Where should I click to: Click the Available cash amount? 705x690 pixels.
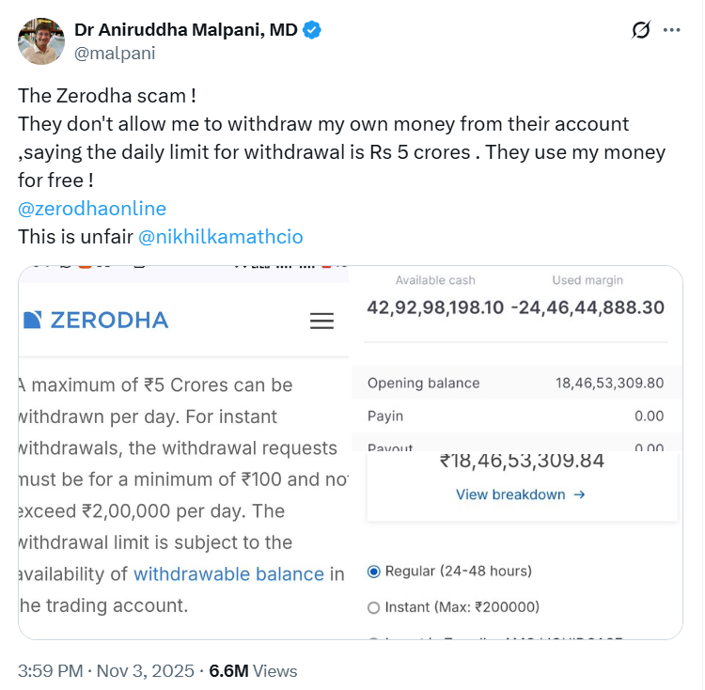(x=434, y=307)
